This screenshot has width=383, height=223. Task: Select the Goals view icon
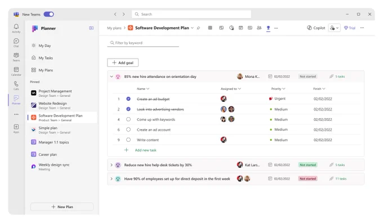point(268,28)
